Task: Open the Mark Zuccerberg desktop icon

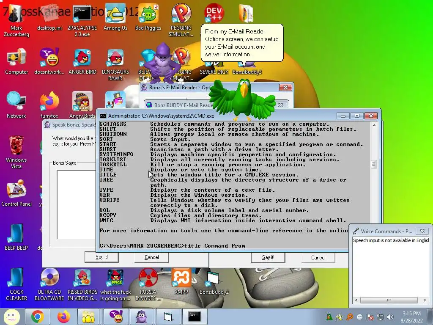Action: (16, 21)
